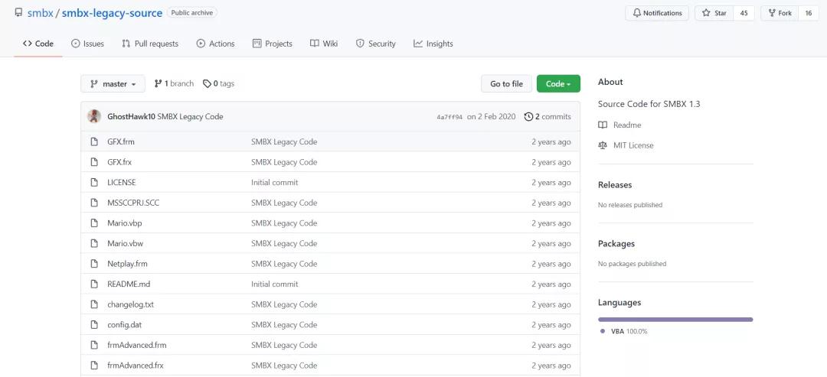Screen dimensions: 827x377
Task: Fork the repository
Action: point(780,13)
